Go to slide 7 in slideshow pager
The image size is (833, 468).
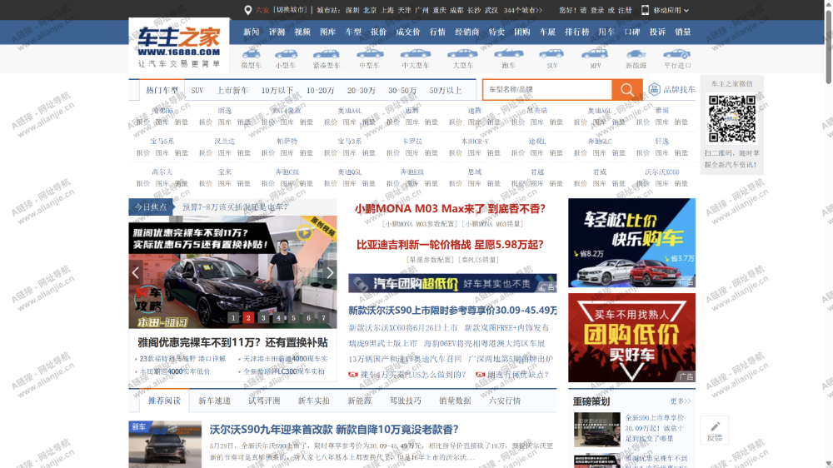tap(323, 317)
